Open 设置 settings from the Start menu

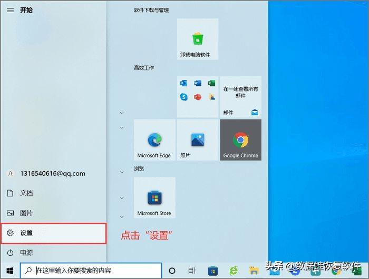pos(54,233)
